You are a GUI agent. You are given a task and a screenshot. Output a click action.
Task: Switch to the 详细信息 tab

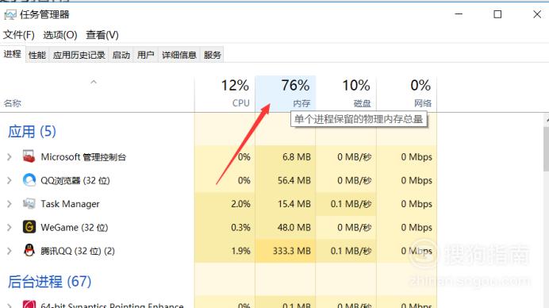pyautogui.click(x=179, y=55)
